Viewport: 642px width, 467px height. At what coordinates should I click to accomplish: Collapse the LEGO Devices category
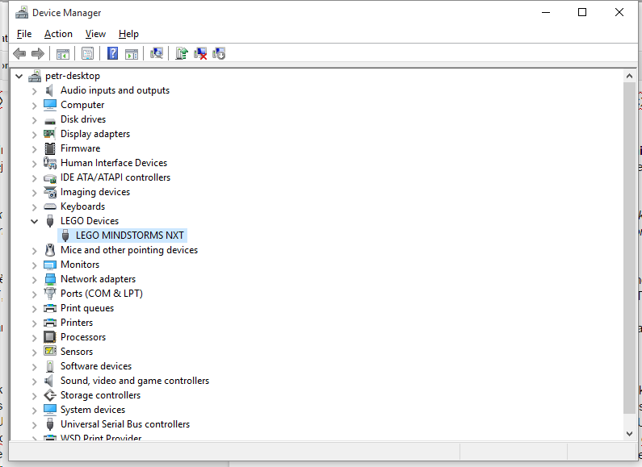click(34, 221)
